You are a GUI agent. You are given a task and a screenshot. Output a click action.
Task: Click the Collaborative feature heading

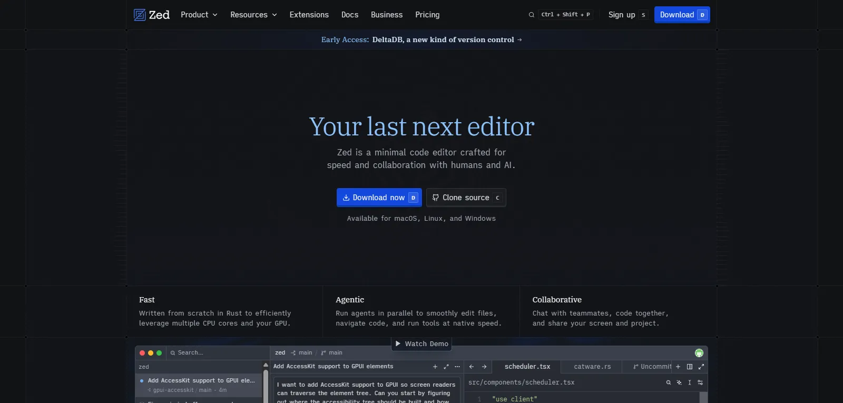tap(557, 300)
